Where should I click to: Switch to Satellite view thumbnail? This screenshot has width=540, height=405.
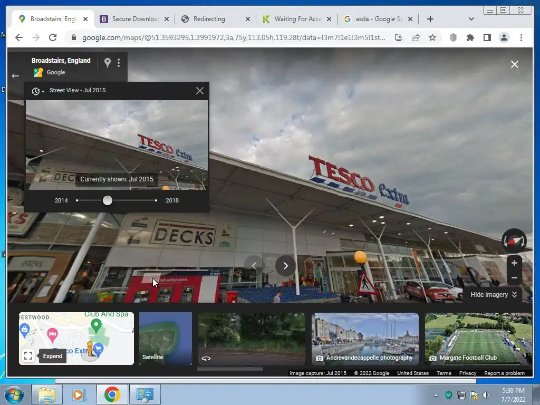(165, 339)
